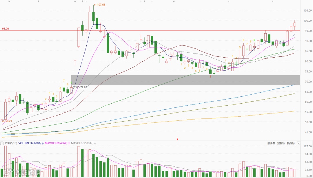Click the red dollar marker under the chart
The height and width of the screenshot is (178, 313).
tap(177, 139)
